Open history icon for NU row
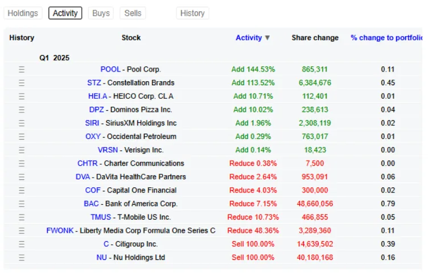Image resolution: width=428 pixels, height=273 pixels. (x=22, y=258)
